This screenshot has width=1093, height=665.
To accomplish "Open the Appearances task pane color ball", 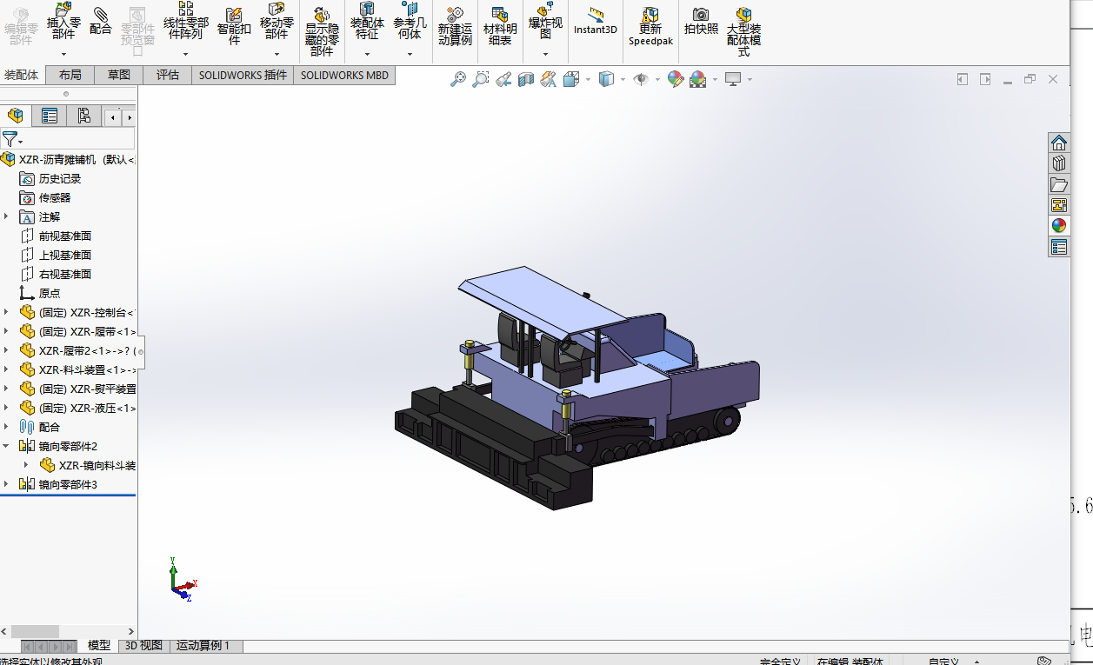I will 1058,226.
